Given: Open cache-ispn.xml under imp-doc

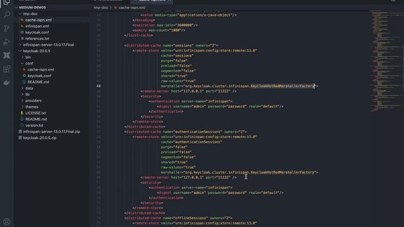Looking at the screenshot, I should pos(39,20).
